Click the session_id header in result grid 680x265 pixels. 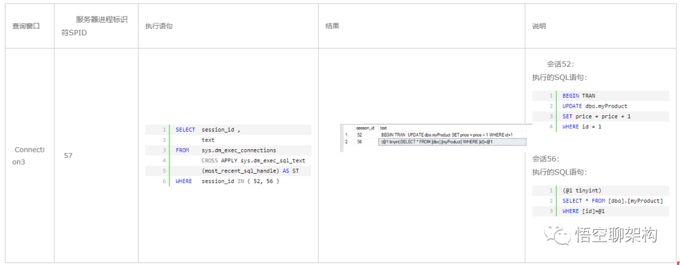pos(365,128)
